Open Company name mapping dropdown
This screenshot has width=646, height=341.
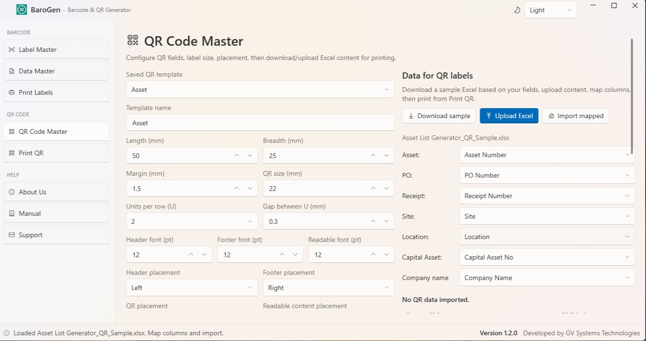(547, 278)
